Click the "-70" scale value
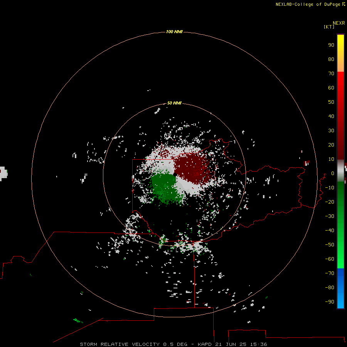This screenshot has height=347, width=347. click(330, 273)
